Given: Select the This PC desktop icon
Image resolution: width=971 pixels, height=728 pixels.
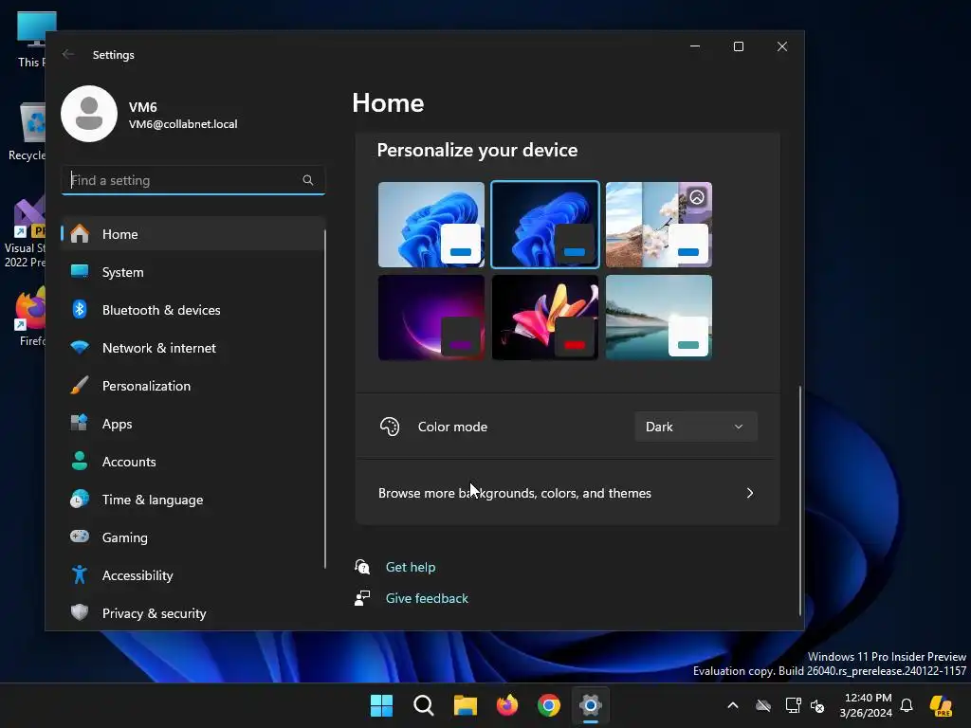Looking at the screenshot, I should point(31,38).
